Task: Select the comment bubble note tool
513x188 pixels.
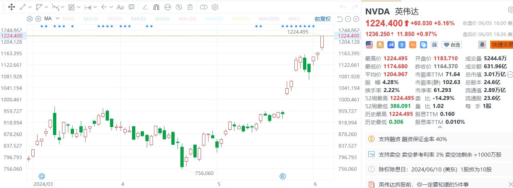Action: 132,7
